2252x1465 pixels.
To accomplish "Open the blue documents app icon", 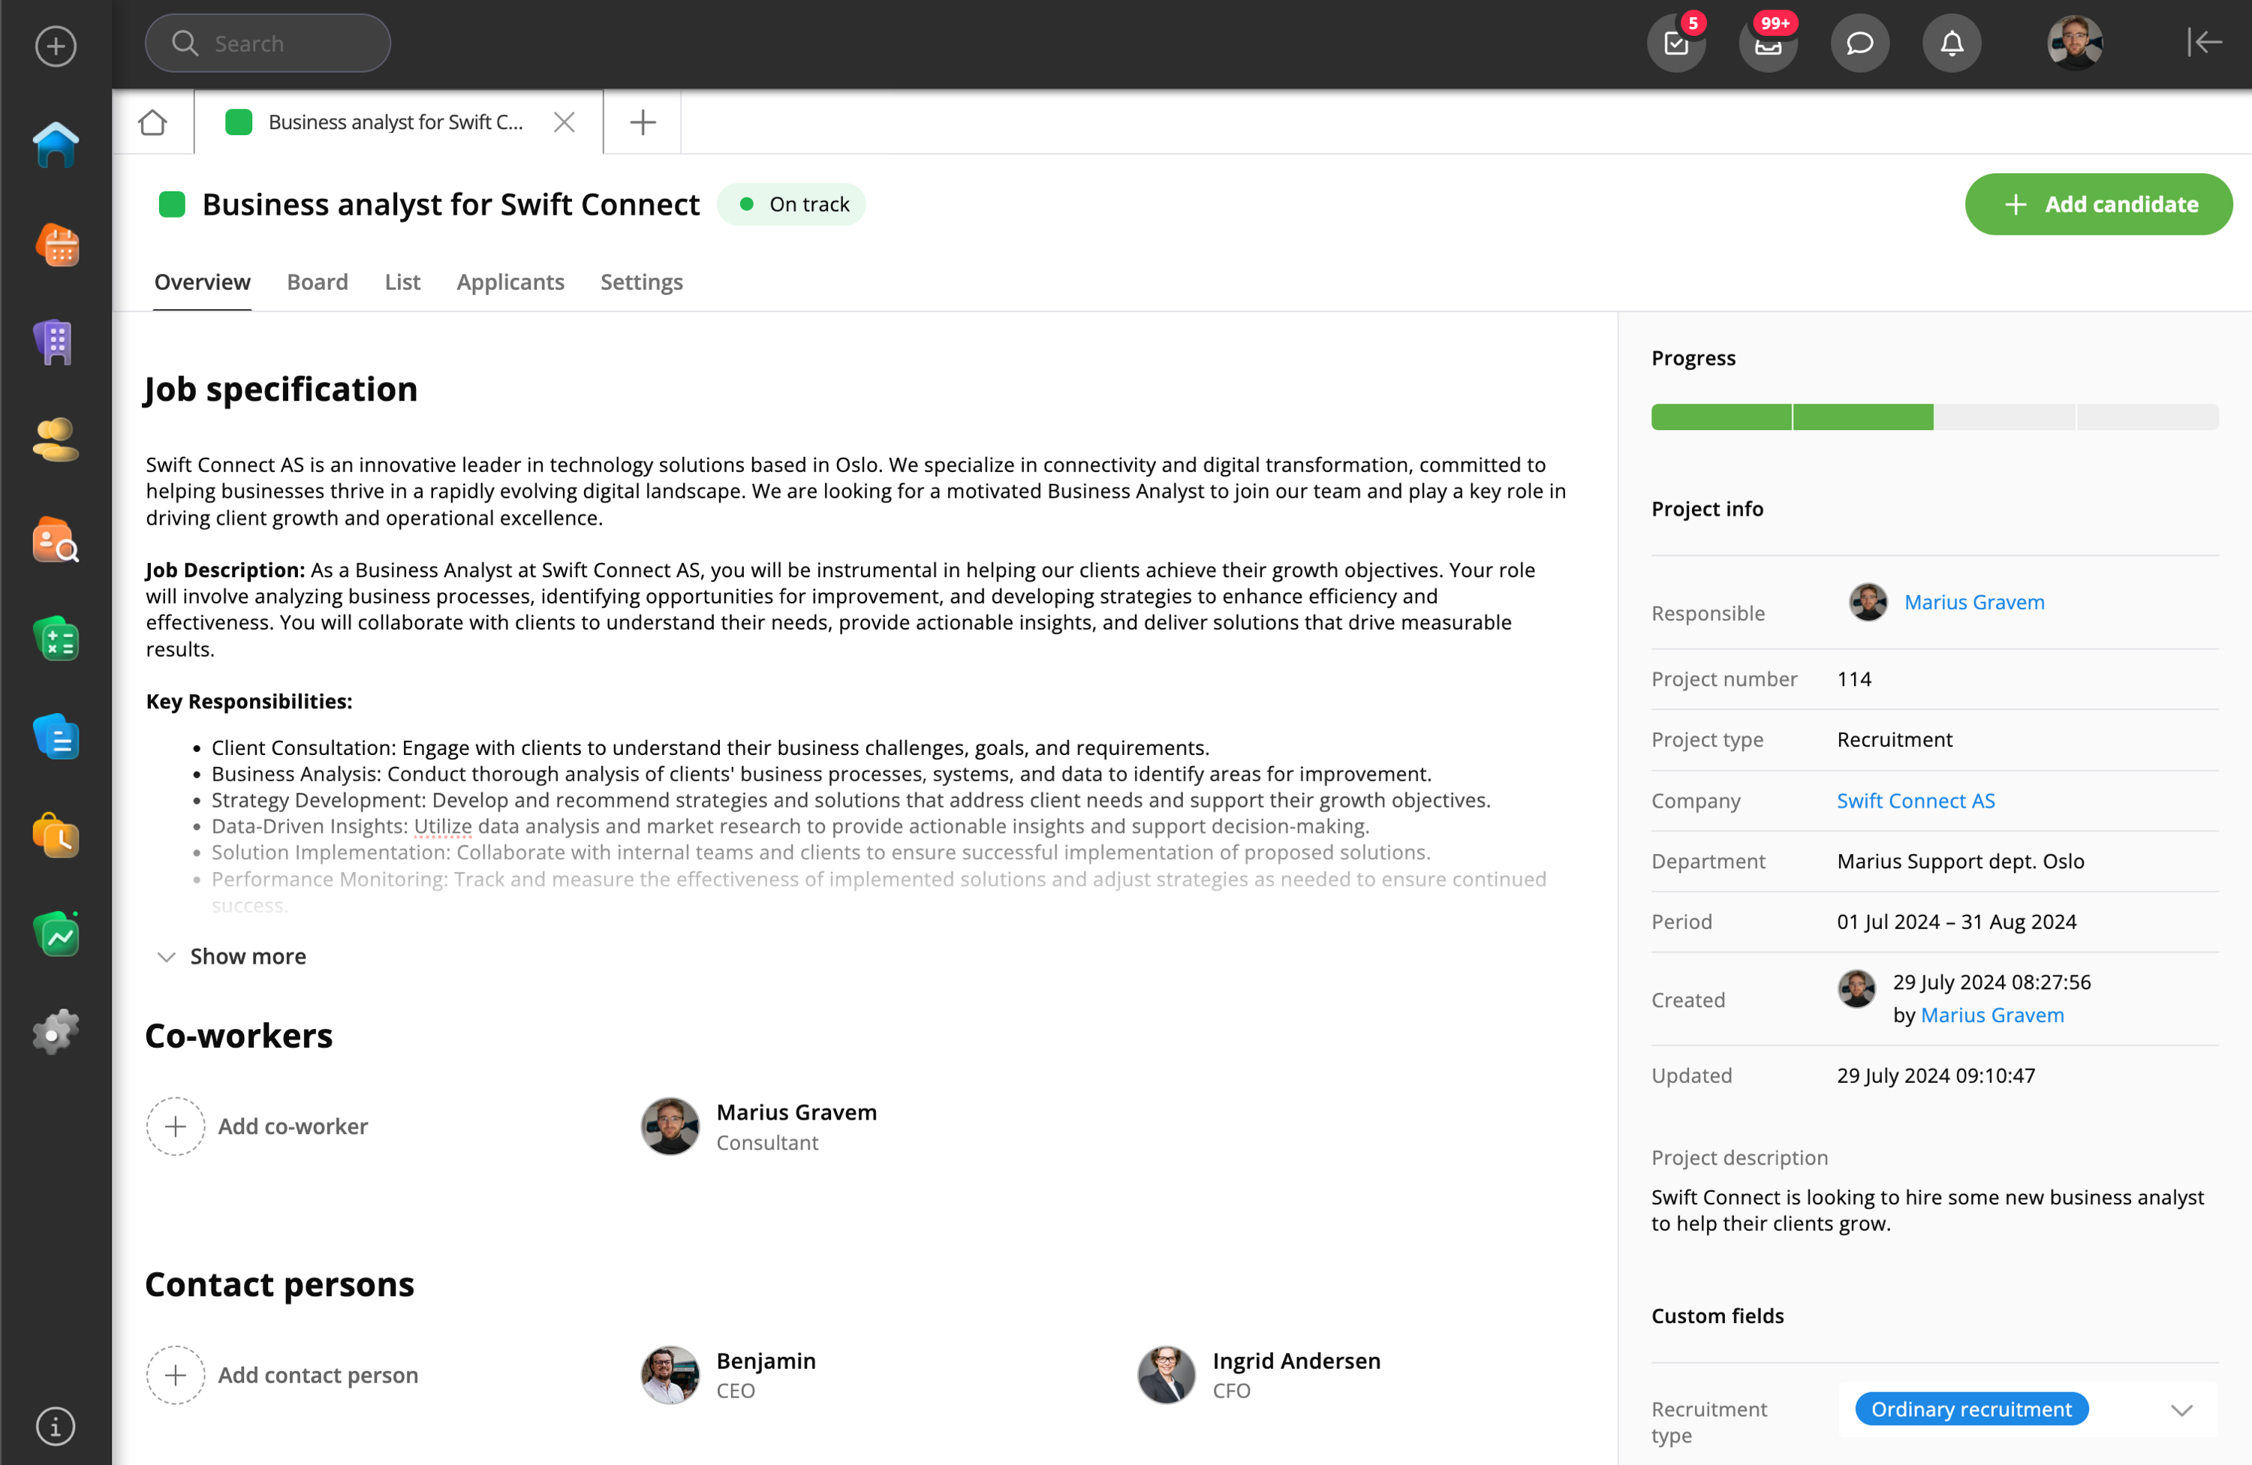I will (56, 738).
